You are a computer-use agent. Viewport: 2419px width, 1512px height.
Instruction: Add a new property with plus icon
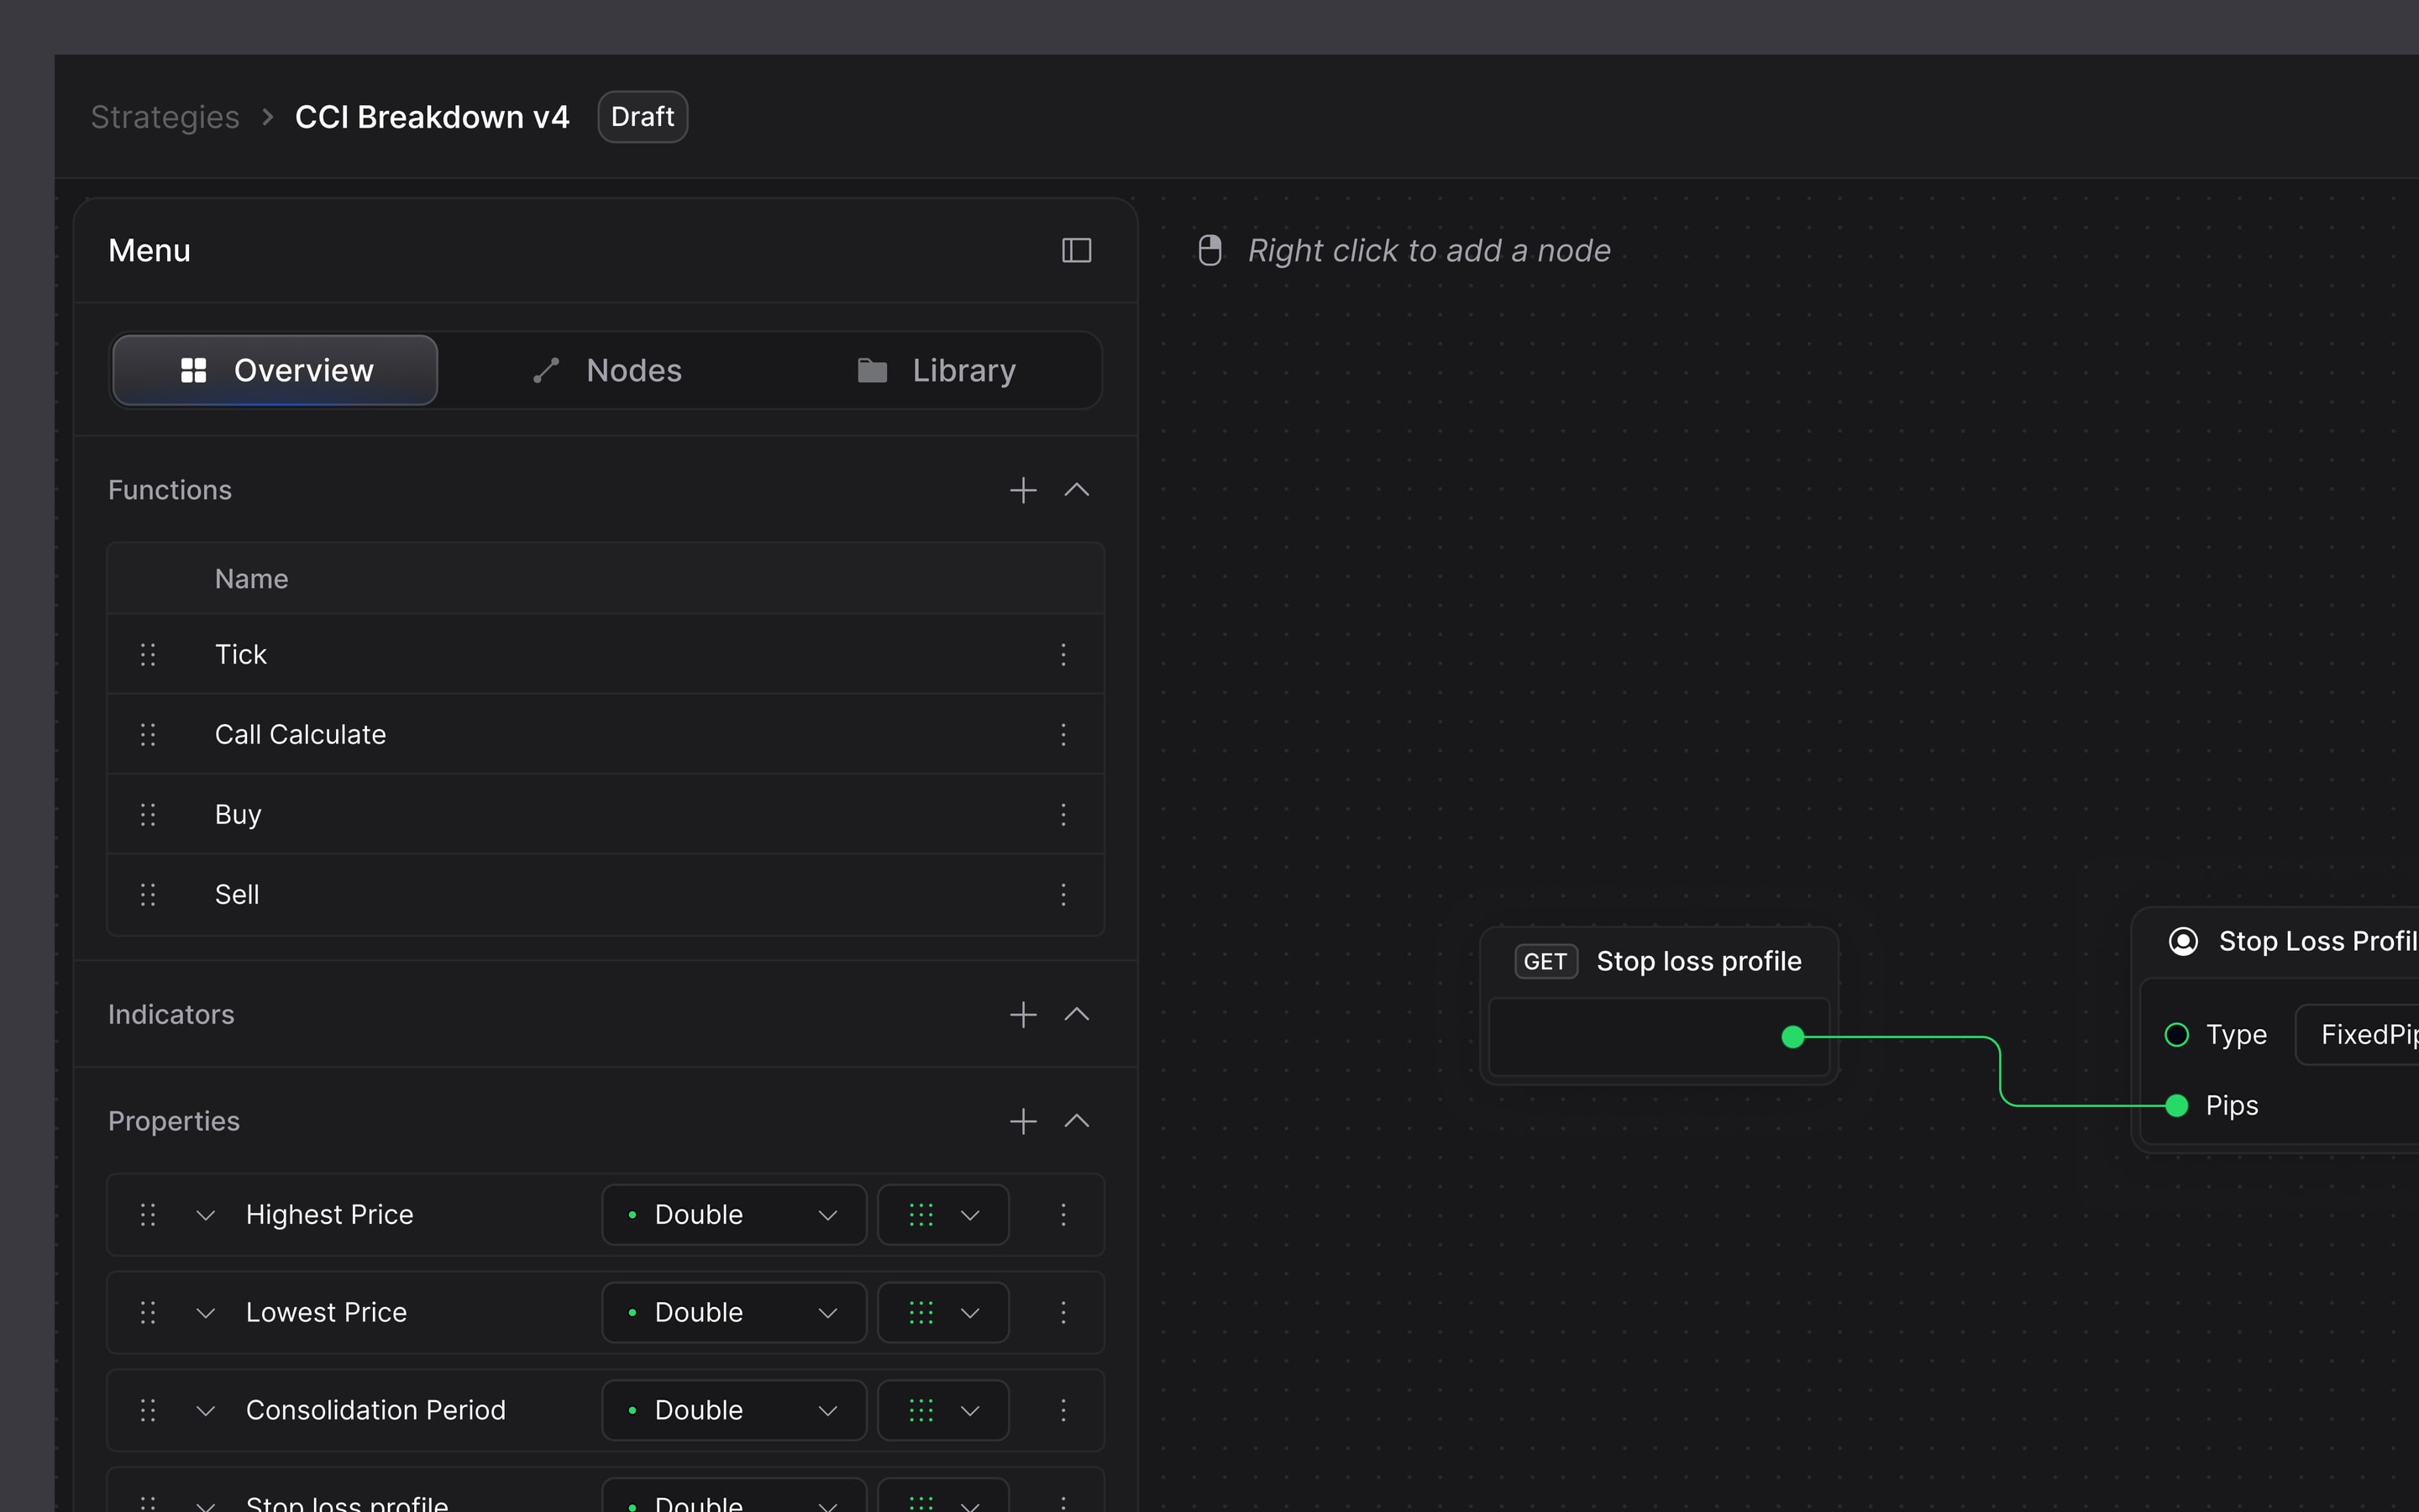[1022, 1121]
